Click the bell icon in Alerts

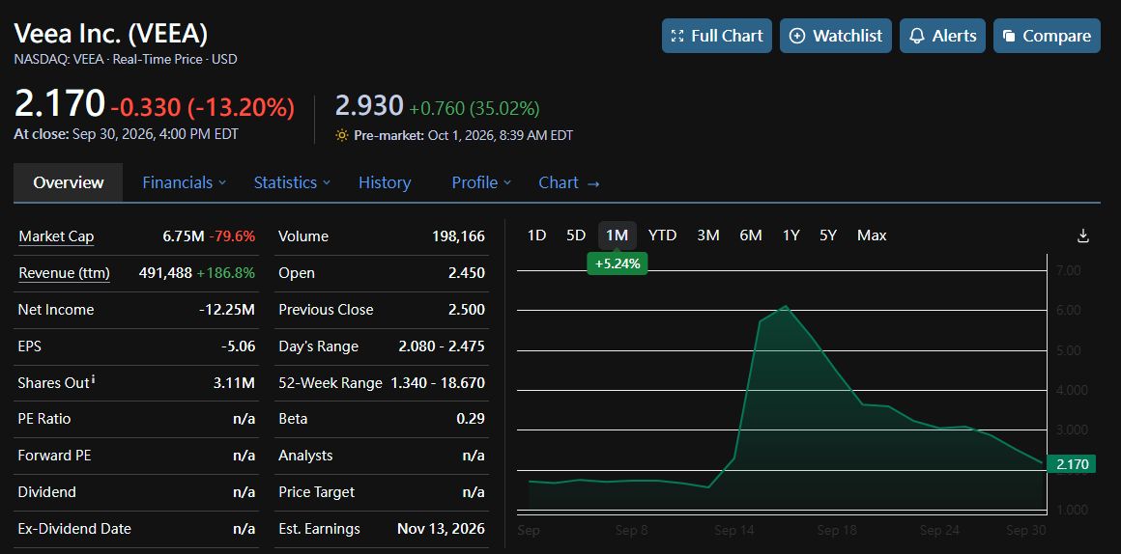[916, 36]
